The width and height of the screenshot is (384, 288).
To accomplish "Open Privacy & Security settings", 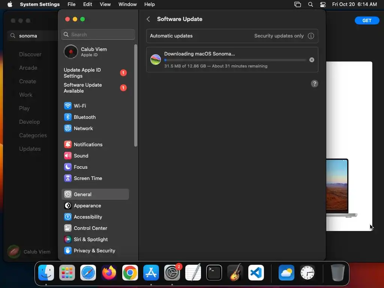I will click(95, 251).
